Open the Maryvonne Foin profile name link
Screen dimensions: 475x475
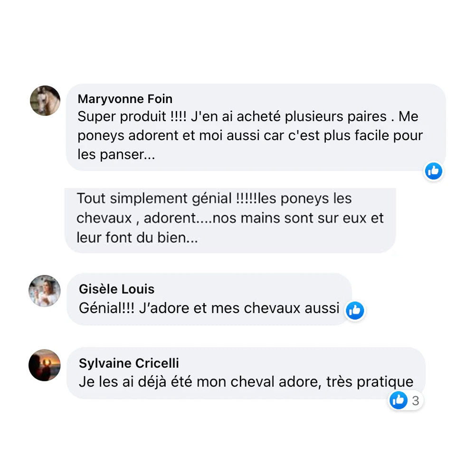[x=125, y=99]
